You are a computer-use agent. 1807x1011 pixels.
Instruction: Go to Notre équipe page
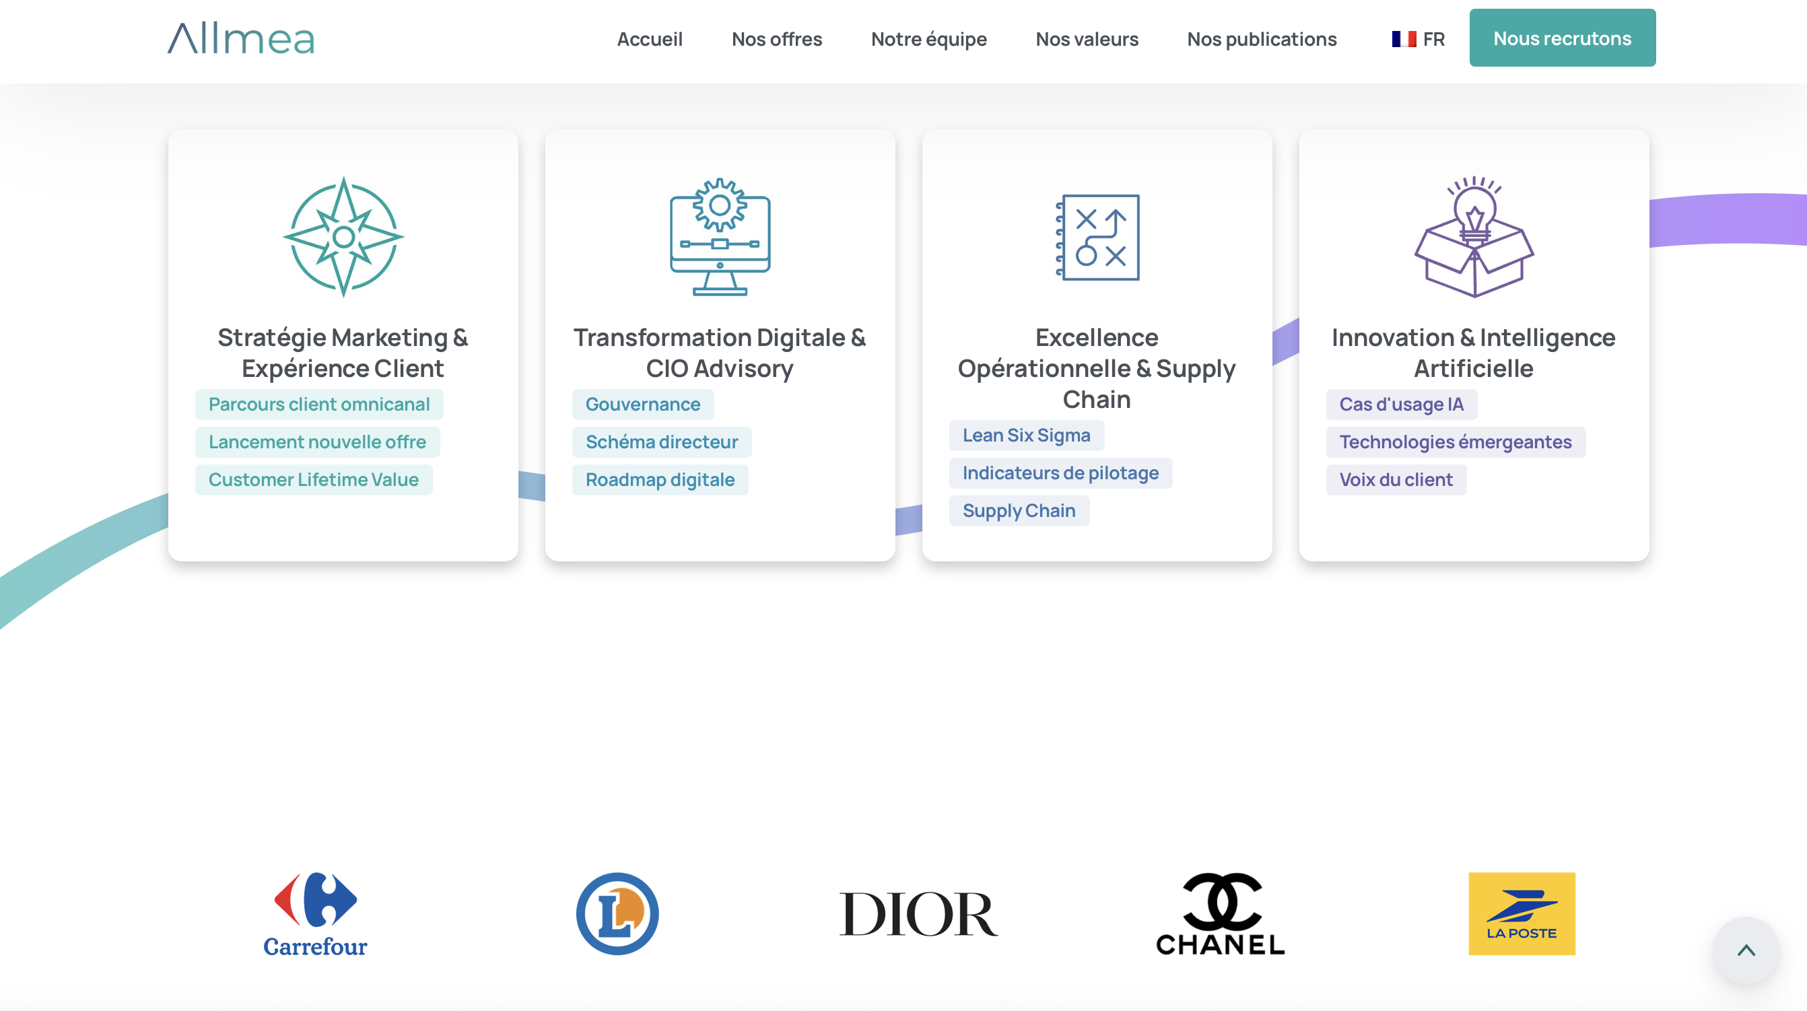929,39
